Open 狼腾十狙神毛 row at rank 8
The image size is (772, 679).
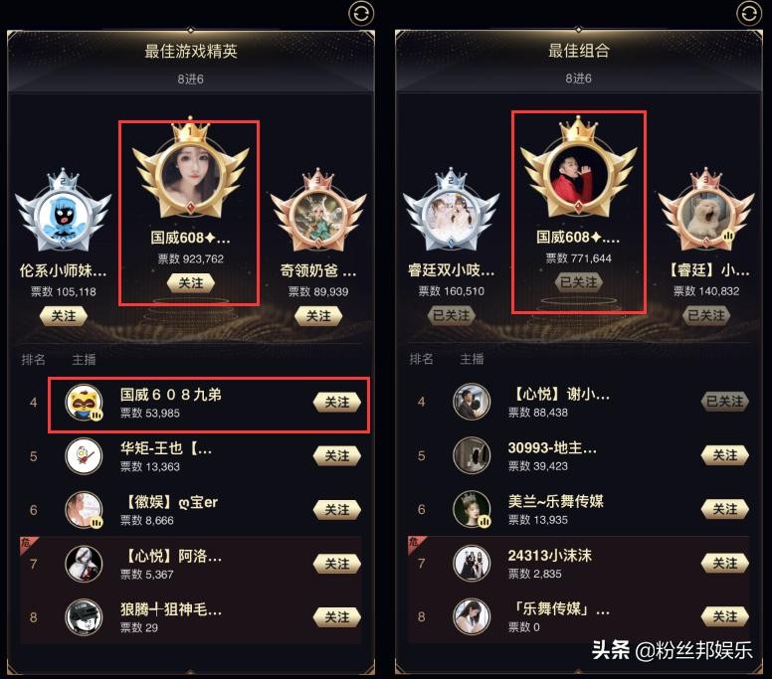[x=191, y=617]
